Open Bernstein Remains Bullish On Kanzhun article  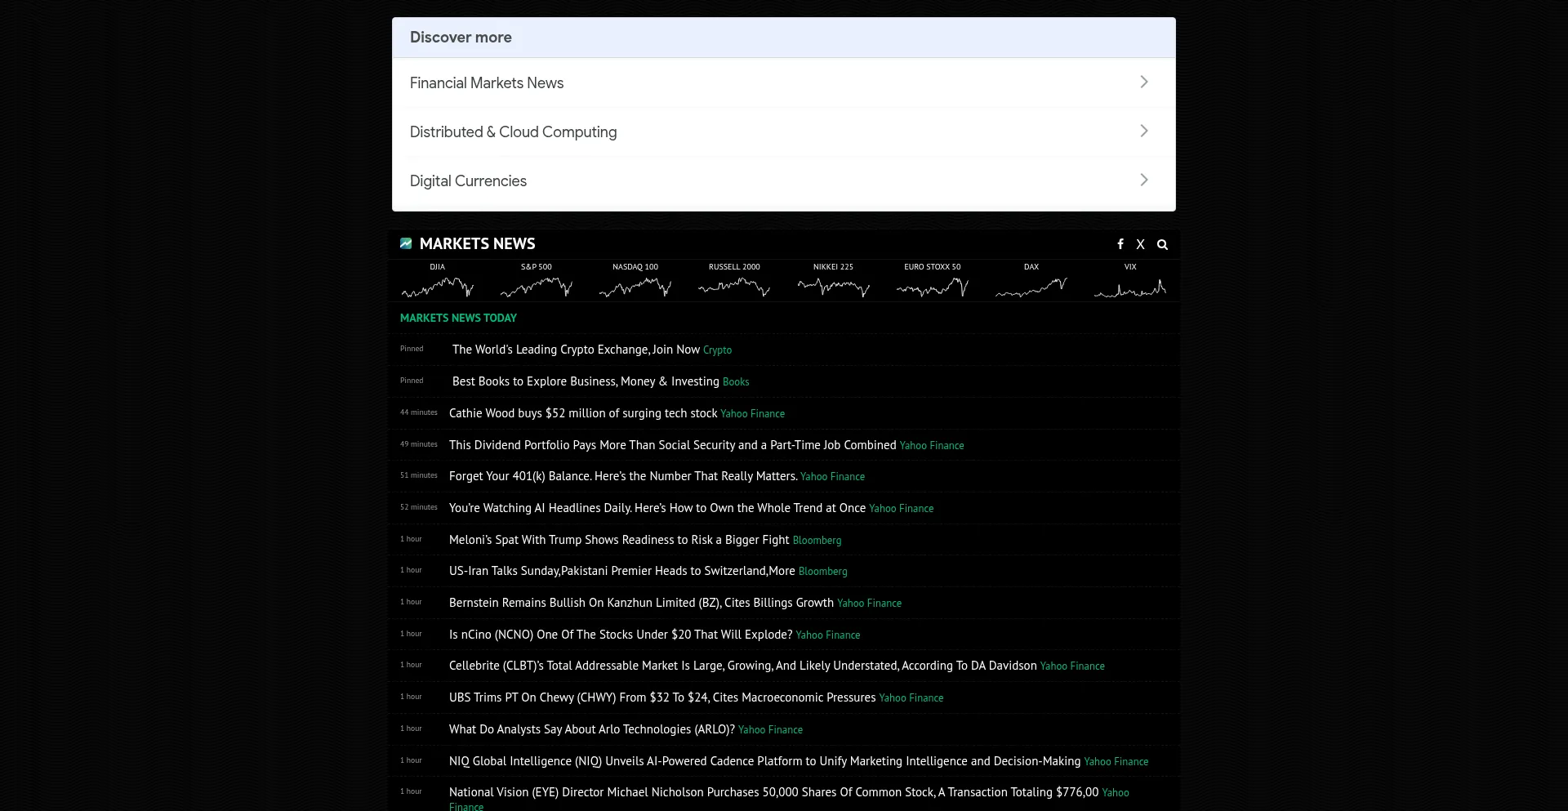tap(641, 603)
